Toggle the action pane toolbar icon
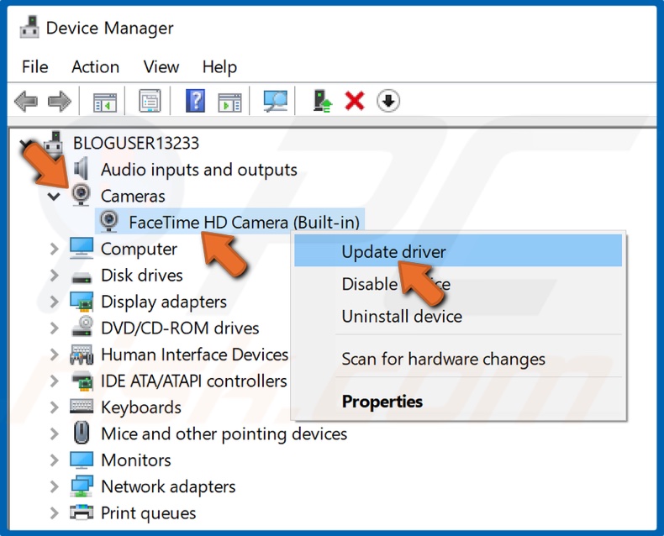The image size is (664, 536). click(x=229, y=102)
